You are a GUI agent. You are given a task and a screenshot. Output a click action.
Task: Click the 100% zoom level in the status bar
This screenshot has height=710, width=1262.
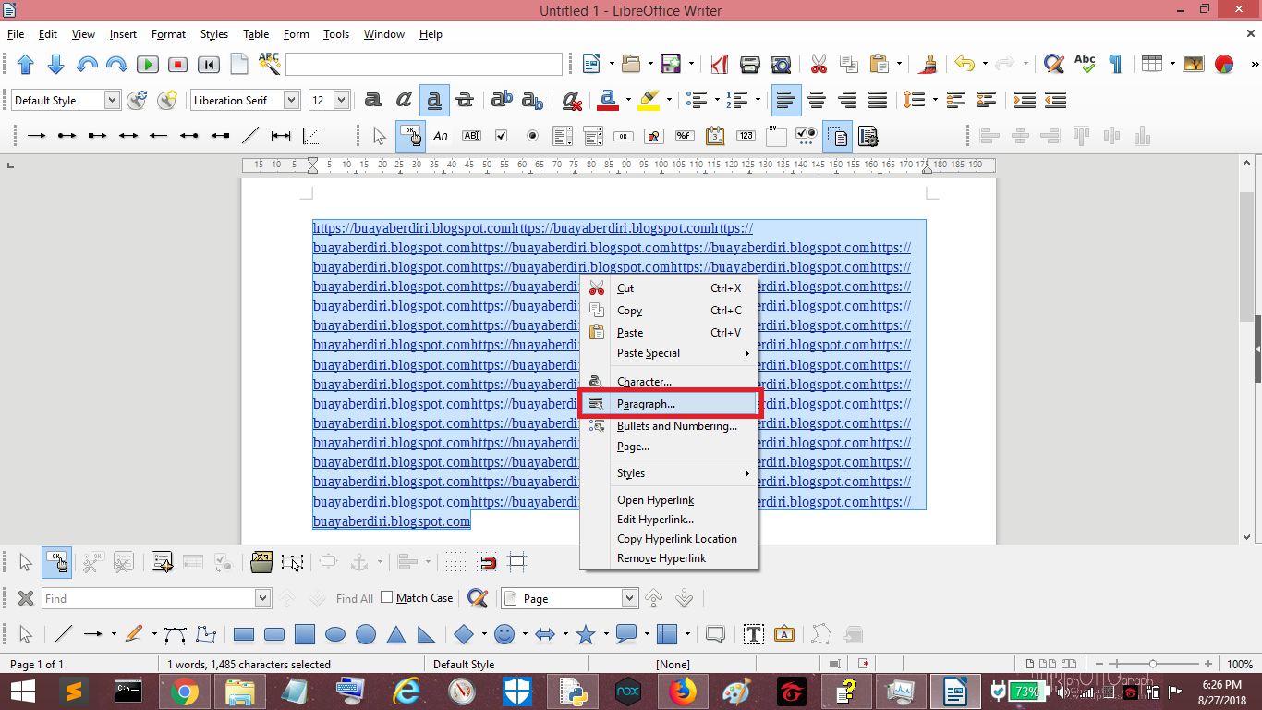coord(1240,664)
